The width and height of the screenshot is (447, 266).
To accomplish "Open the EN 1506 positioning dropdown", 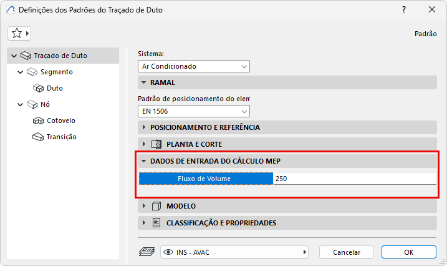I will click(x=193, y=111).
